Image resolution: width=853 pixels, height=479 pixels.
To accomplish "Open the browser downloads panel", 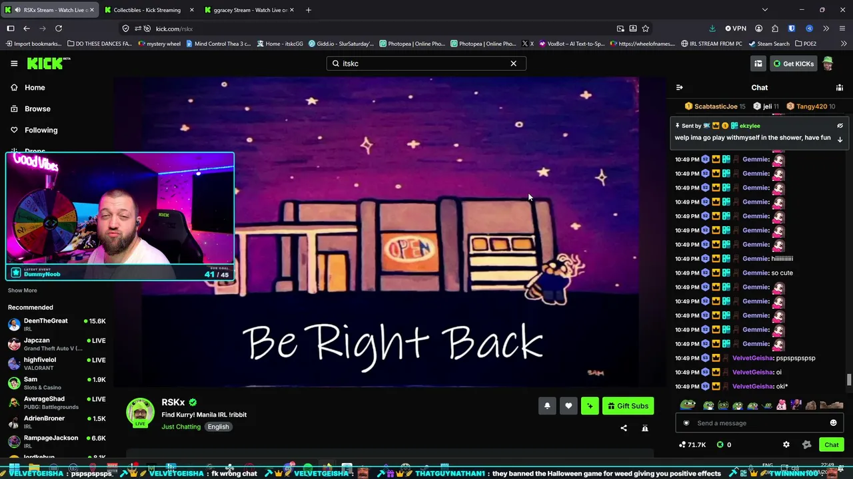I will click(x=712, y=29).
